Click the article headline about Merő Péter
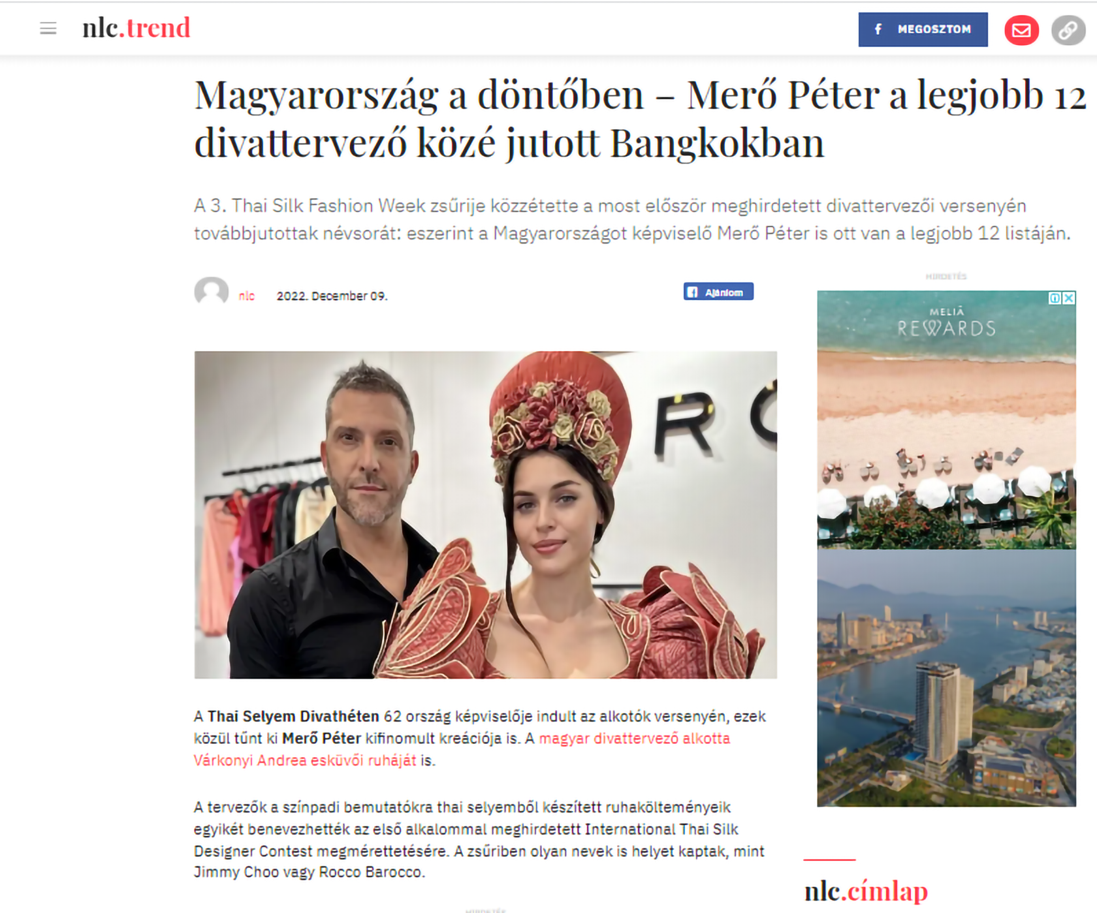This screenshot has height=913, width=1097. tap(640, 118)
